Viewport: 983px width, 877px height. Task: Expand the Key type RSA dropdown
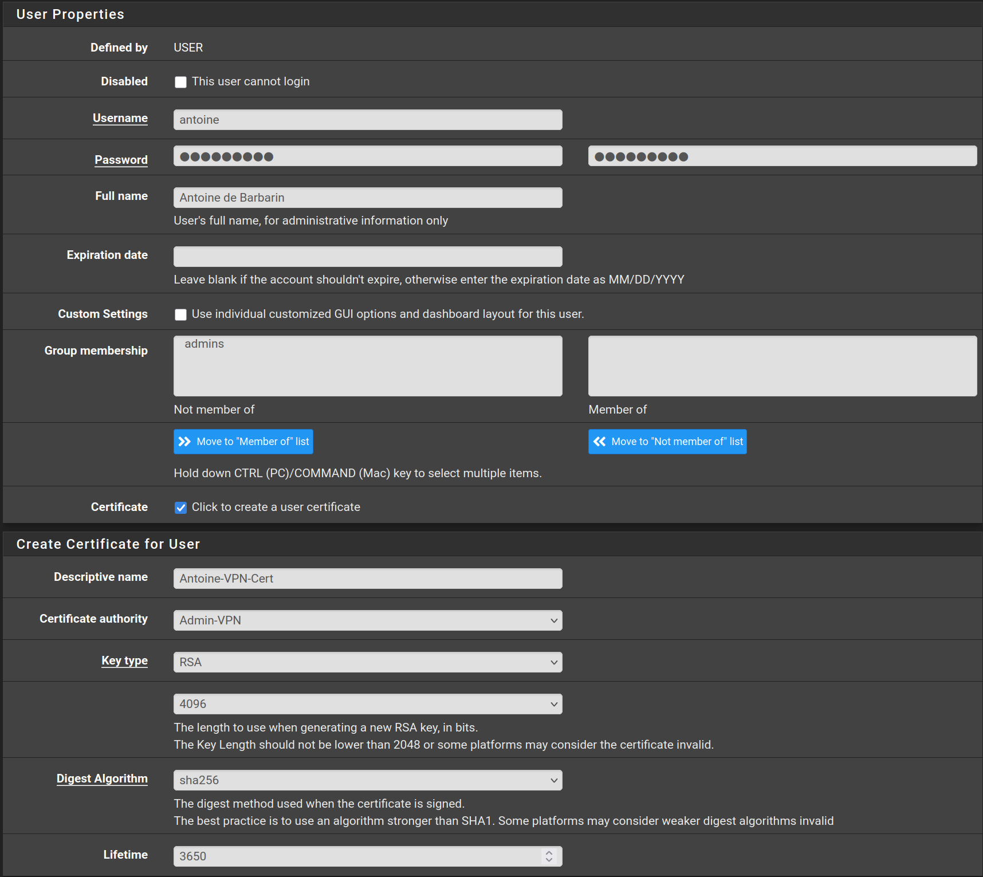point(367,662)
